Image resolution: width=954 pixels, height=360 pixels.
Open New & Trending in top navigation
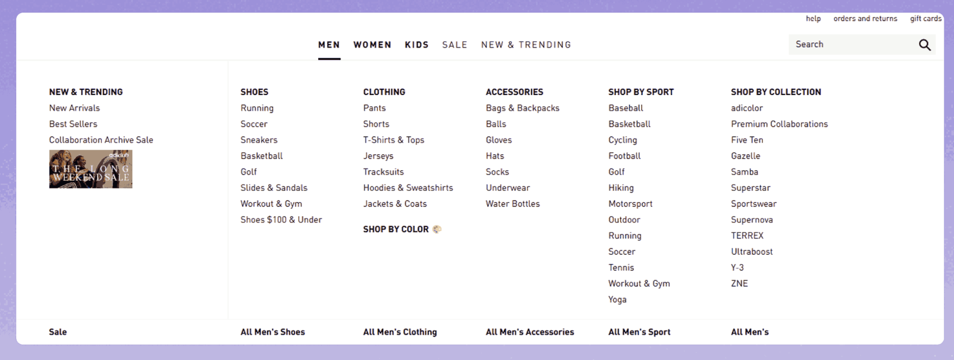coord(526,45)
